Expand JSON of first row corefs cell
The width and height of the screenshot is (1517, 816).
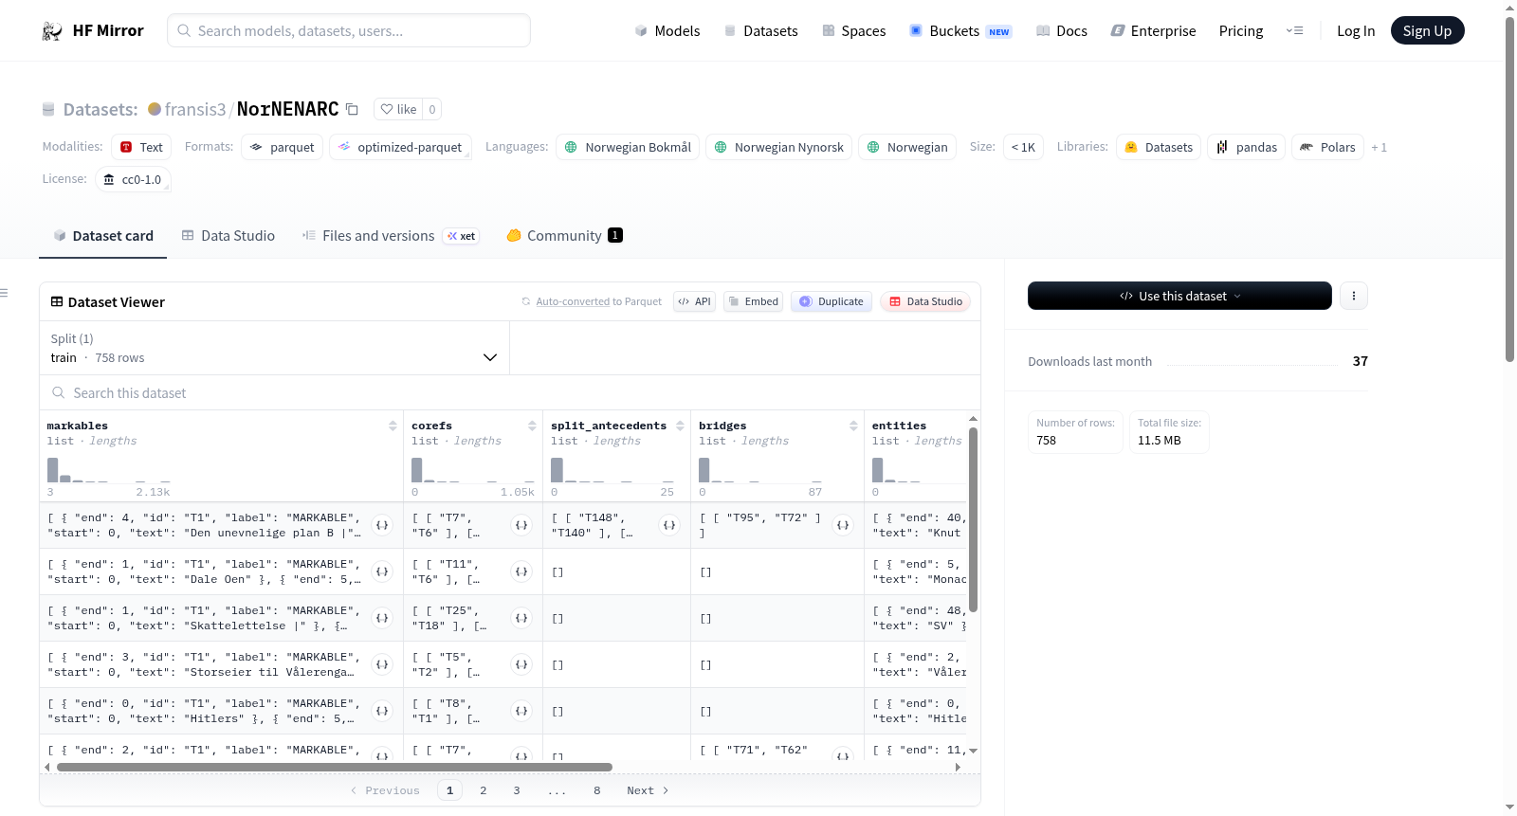click(x=521, y=525)
